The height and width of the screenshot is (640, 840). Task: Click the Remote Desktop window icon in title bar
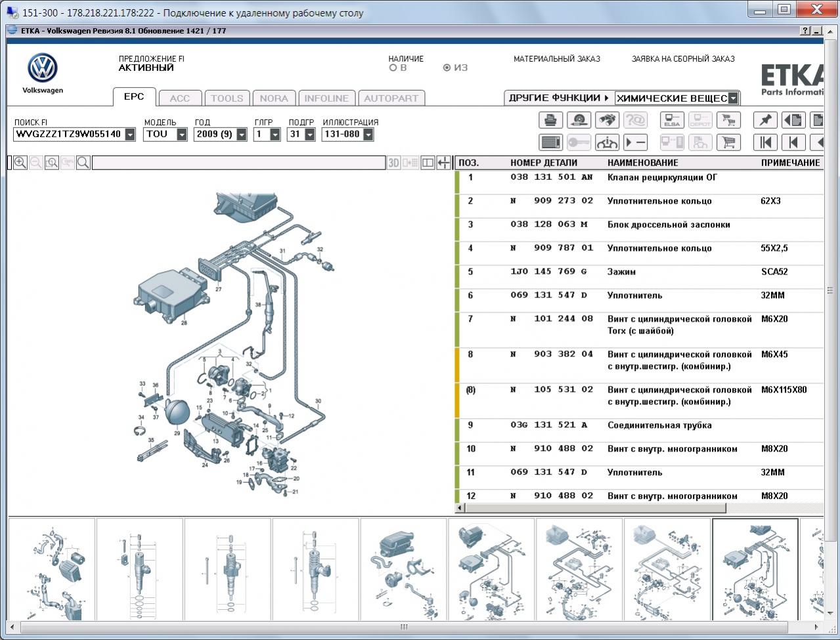[x=12, y=12]
